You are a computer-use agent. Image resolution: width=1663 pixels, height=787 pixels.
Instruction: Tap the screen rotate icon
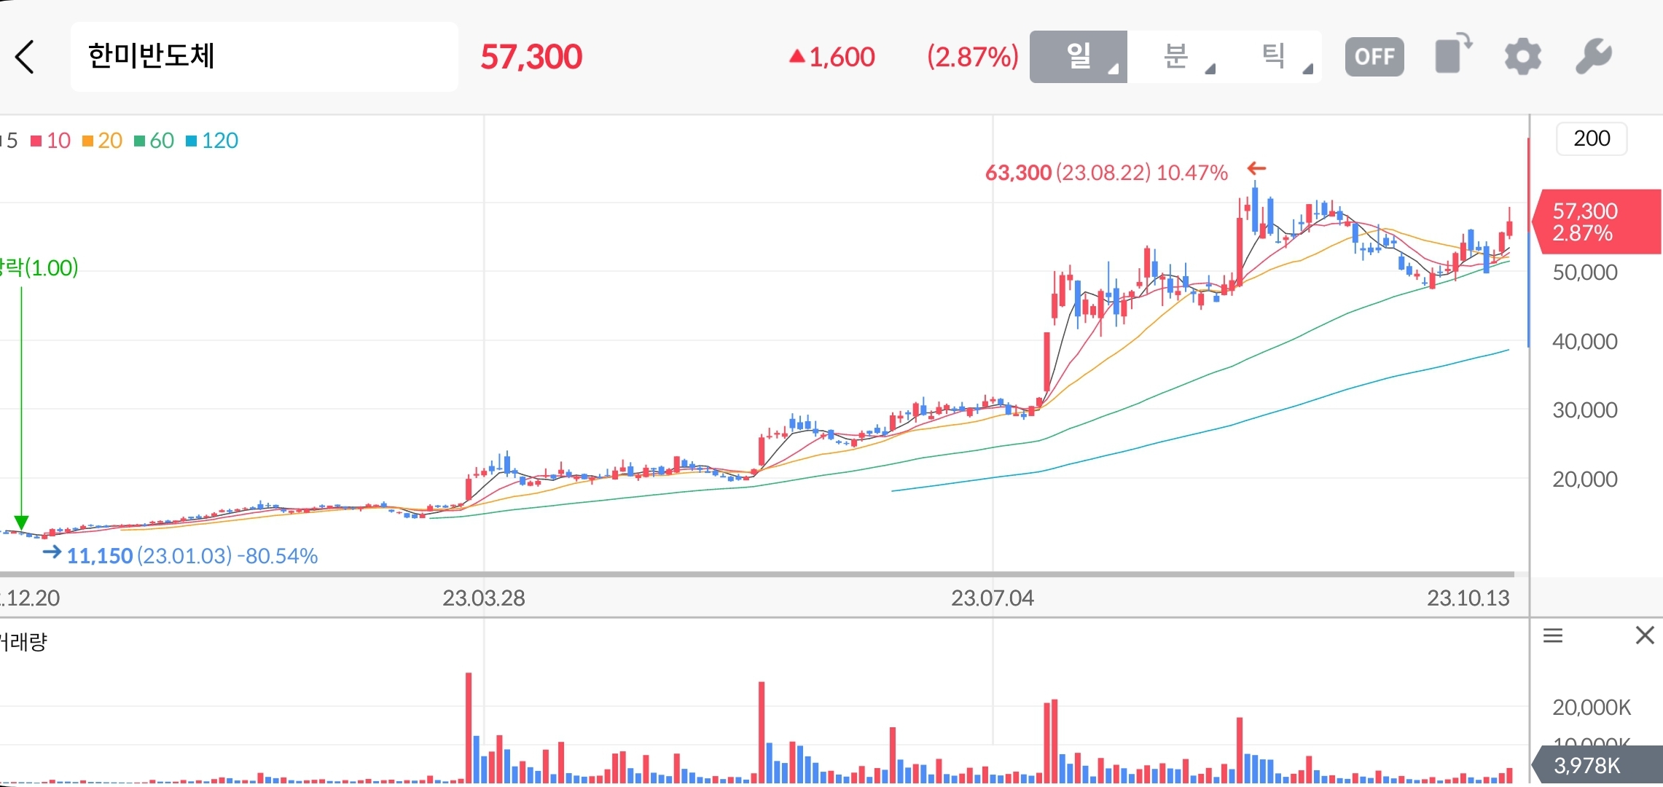point(1452,55)
